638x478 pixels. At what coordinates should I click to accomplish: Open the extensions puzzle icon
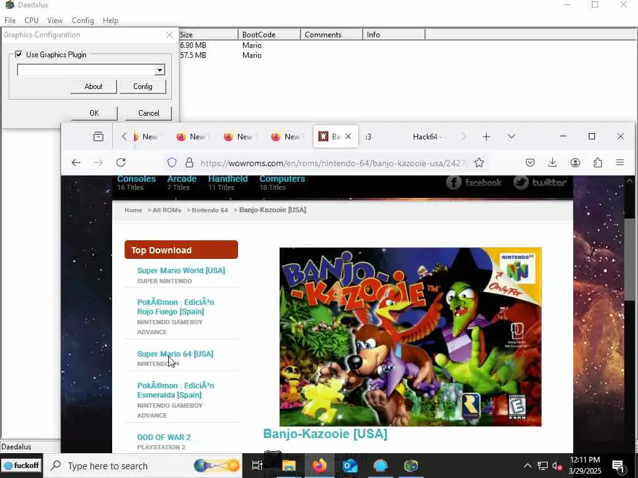pos(598,162)
